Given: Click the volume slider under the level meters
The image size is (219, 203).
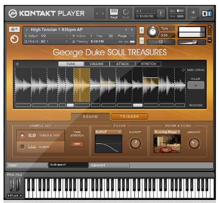Looking at the screenshot, I should (192, 42).
